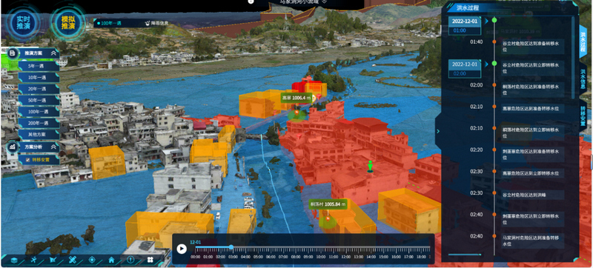Select the blue arrow beside 2022-12-01 02:00
The height and width of the screenshot is (268, 593).
(x=486, y=64)
